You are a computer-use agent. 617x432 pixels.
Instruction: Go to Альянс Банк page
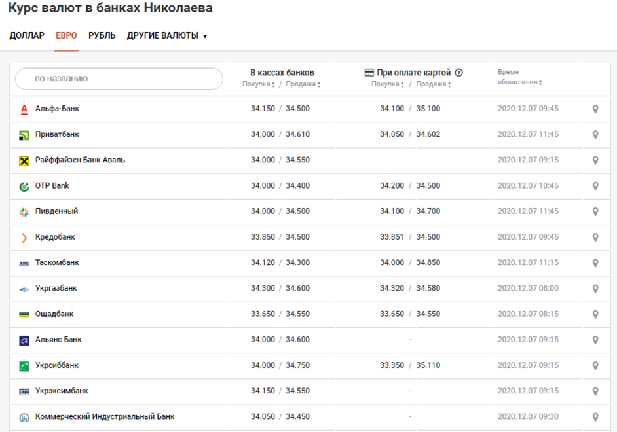click(x=58, y=340)
